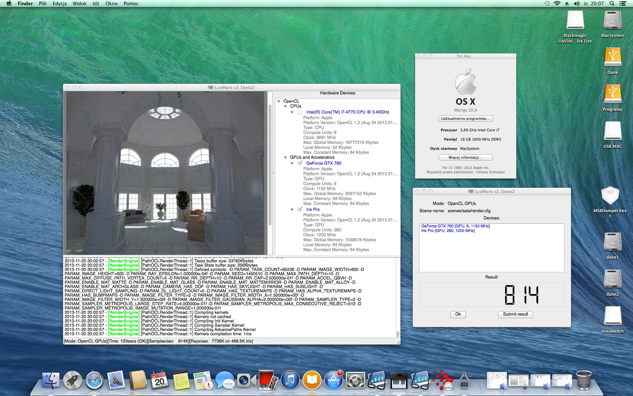Select the novabench drive icon

613,320
